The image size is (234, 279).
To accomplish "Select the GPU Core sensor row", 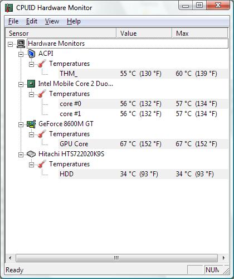I will [143, 144].
